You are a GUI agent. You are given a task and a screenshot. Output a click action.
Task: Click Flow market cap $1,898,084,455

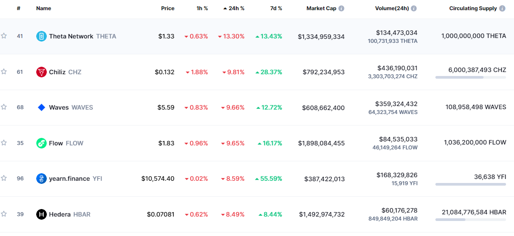[321, 144]
